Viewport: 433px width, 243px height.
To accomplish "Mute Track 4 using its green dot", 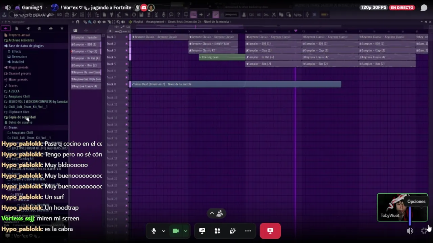I will click(127, 57).
